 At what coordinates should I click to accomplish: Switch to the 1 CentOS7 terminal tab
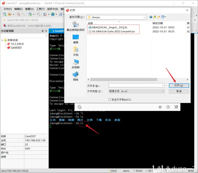pos(57,31)
